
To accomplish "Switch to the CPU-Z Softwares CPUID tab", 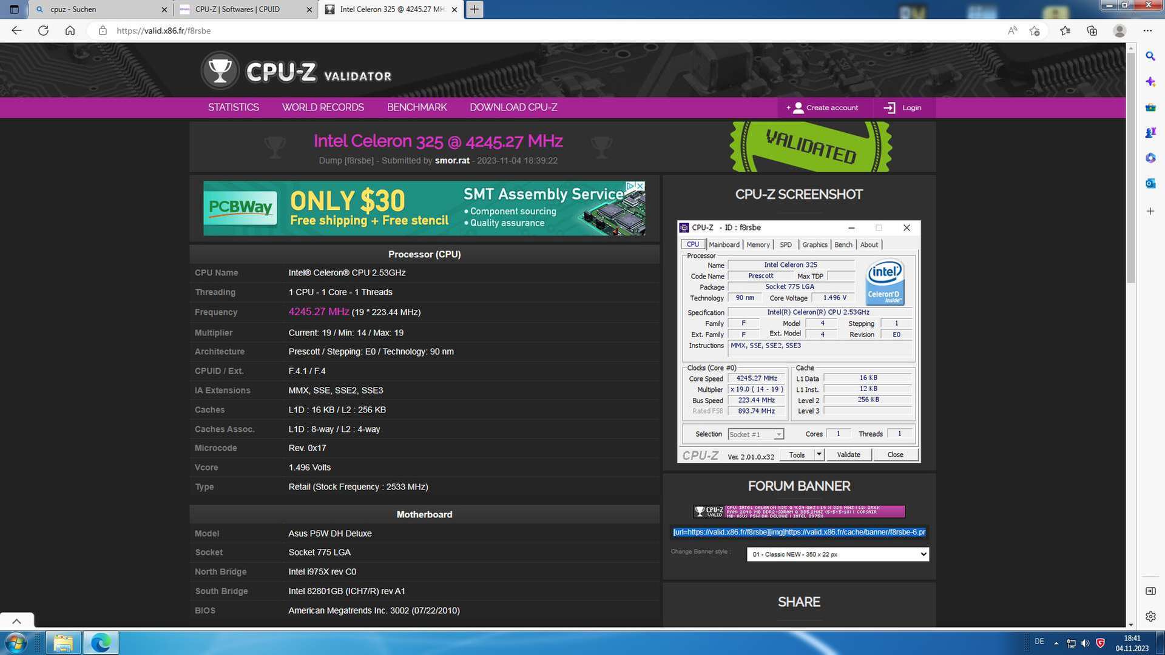I will click(x=246, y=9).
